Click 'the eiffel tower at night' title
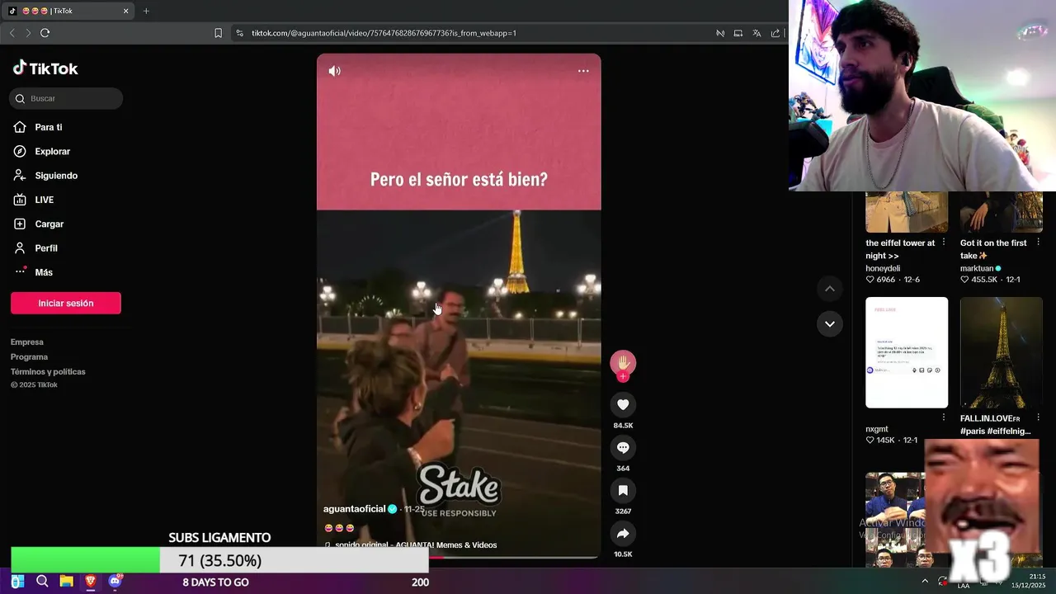The image size is (1056, 594). [x=900, y=249]
